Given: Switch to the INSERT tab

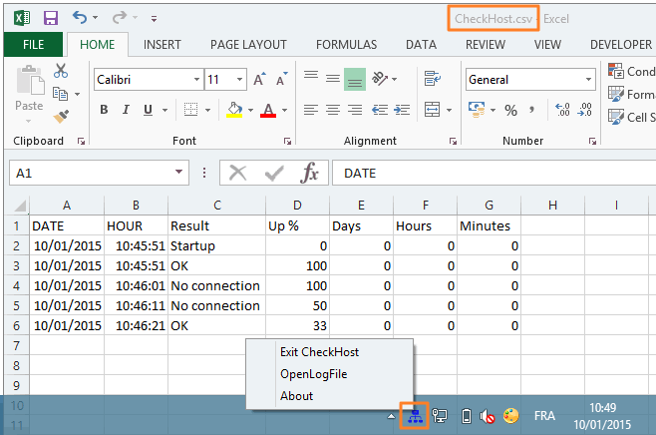Looking at the screenshot, I should tap(162, 44).
